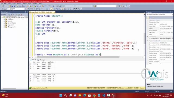The width and height of the screenshot is (174, 98).
Task: Close the SQLQuery1.sql tab
Action: click(x=54, y=12)
